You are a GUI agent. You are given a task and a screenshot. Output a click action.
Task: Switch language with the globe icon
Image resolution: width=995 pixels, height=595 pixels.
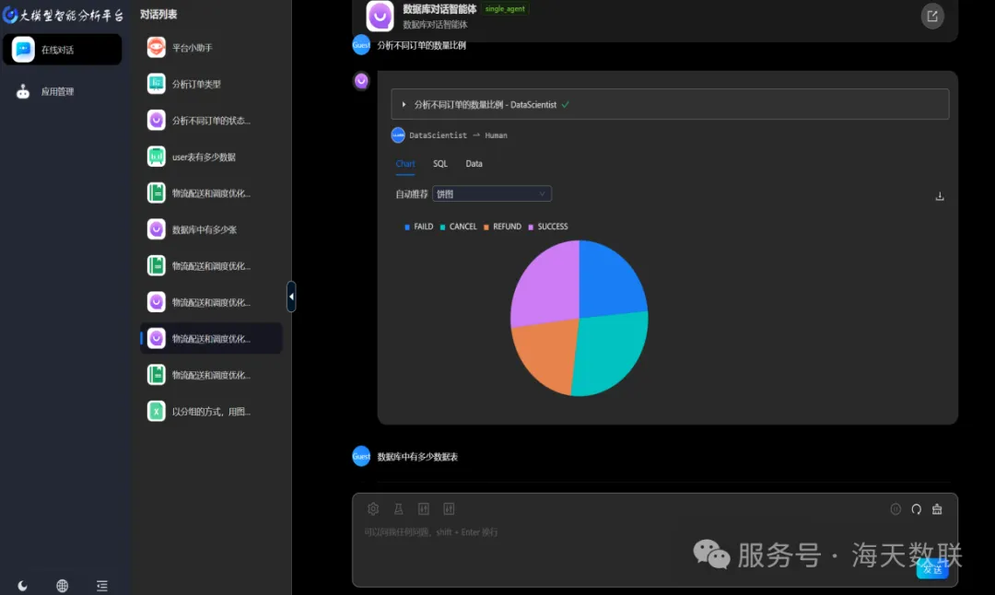click(x=62, y=586)
